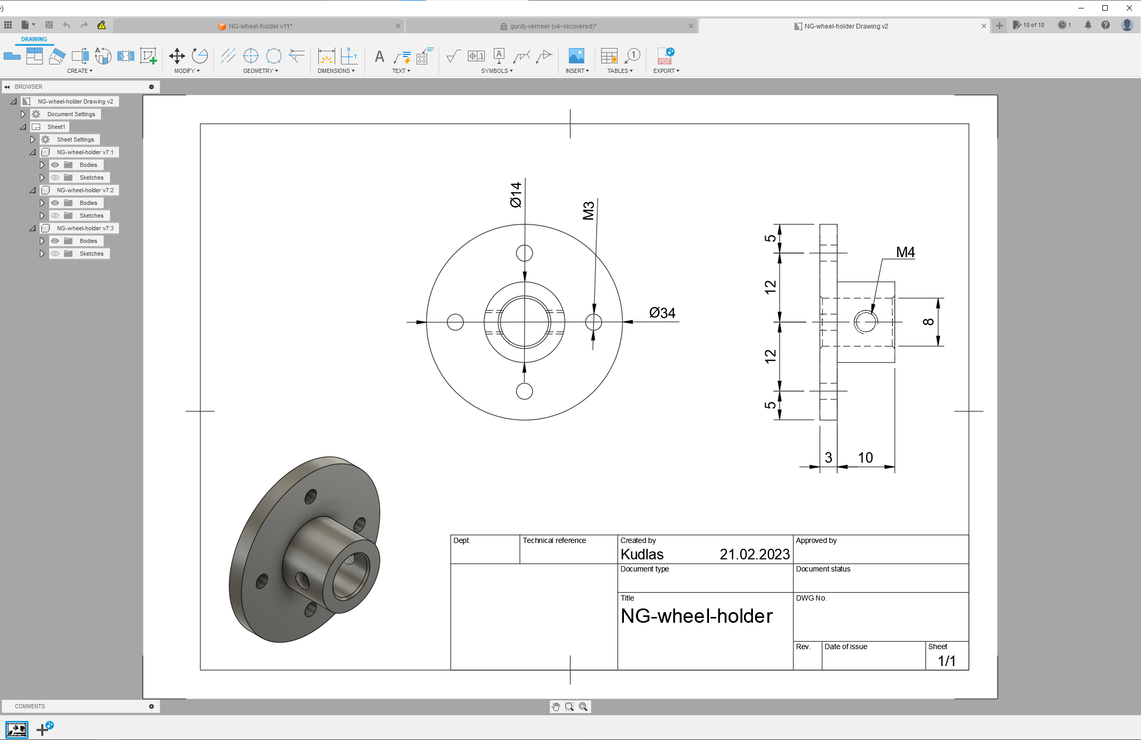Expand the Document Settings tree node
This screenshot has height=740, width=1141.
(23, 114)
